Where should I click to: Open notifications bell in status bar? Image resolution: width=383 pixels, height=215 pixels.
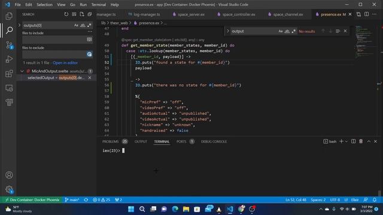(x=375, y=199)
